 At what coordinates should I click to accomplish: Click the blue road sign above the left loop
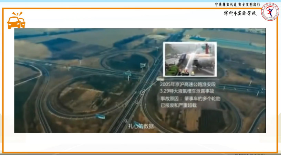(128, 73)
